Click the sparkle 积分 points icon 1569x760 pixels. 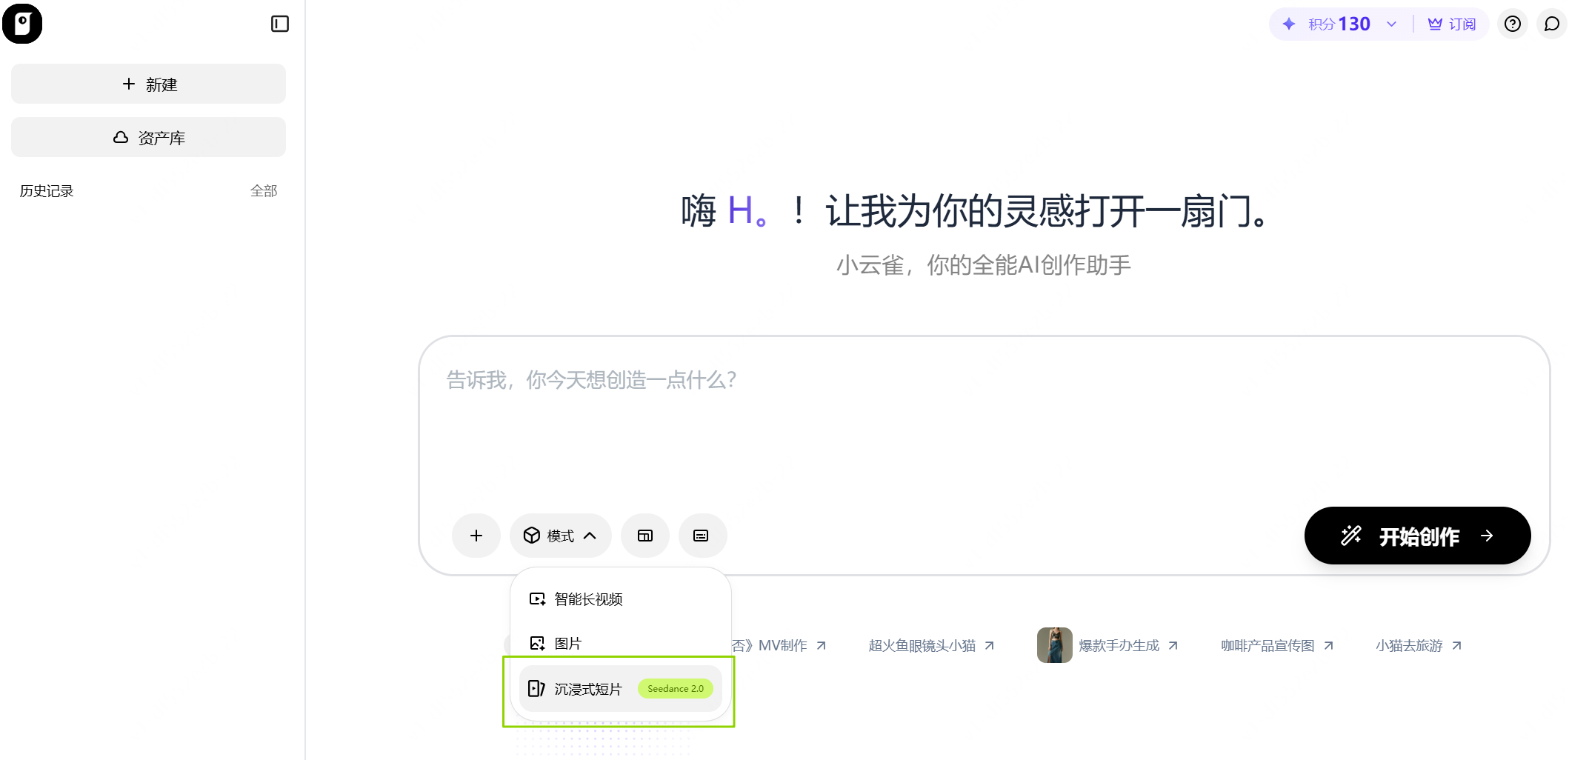coord(1289,24)
